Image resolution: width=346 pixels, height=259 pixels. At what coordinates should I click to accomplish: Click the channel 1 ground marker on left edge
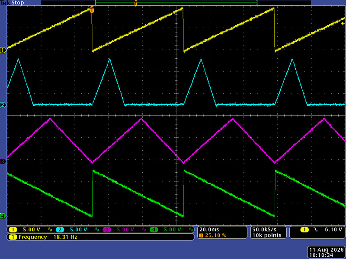(3, 50)
